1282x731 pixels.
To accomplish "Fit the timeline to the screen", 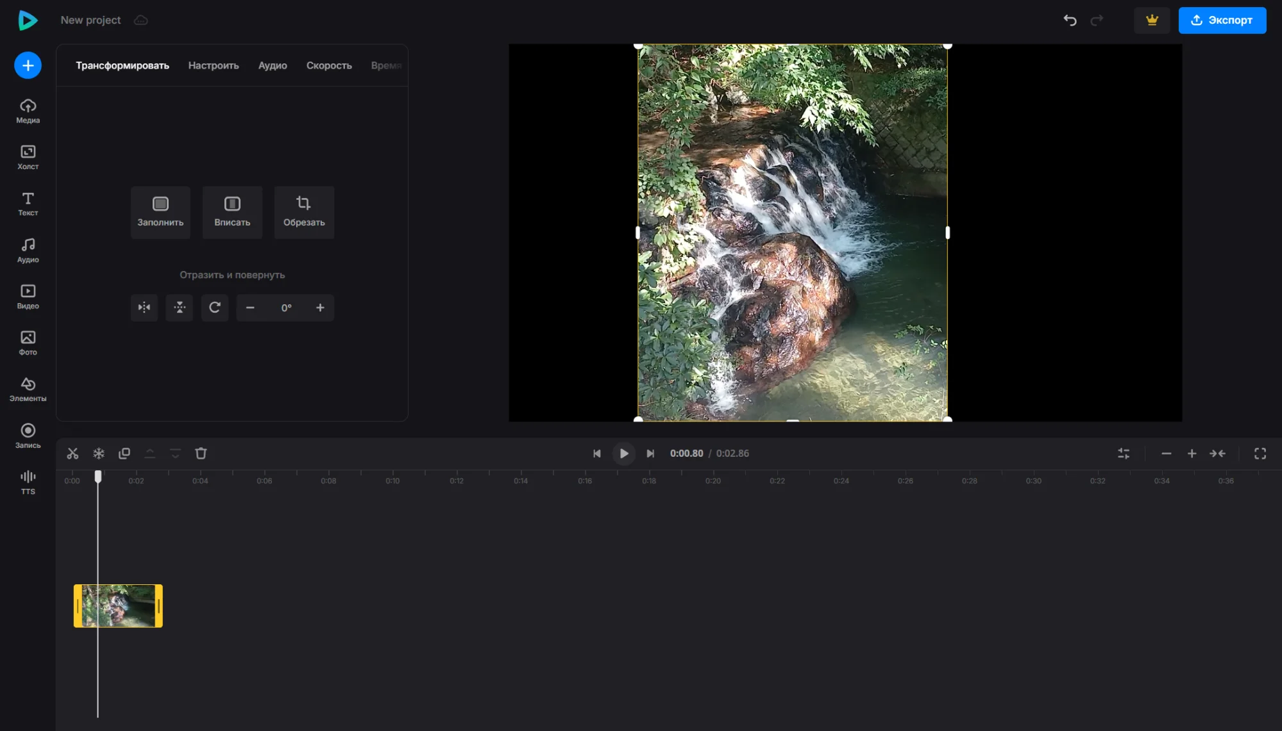I will click(1217, 454).
